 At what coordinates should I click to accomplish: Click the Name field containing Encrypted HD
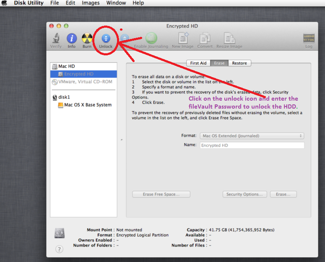point(252,145)
